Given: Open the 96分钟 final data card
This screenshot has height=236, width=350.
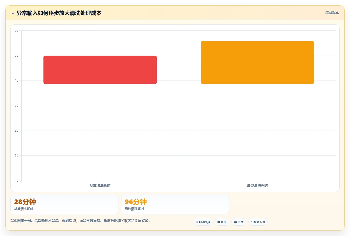Looking at the screenshot, I should click(x=175, y=204).
